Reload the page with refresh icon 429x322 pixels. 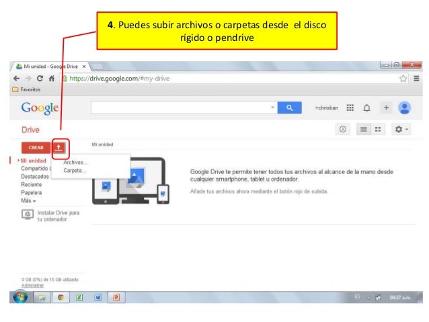tap(40, 78)
